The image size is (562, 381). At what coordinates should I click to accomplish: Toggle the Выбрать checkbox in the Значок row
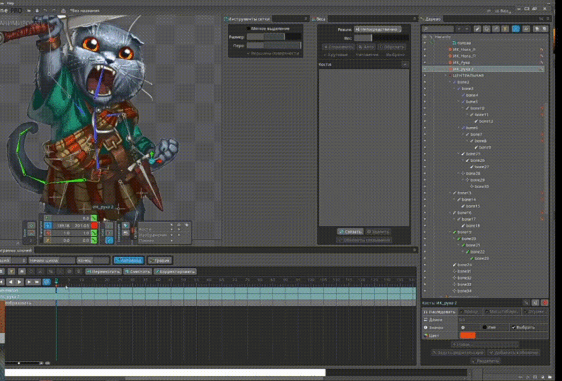coord(513,327)
